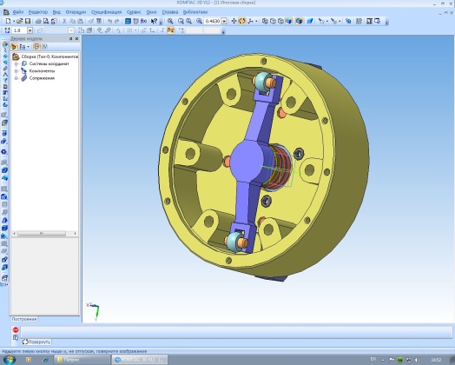Click the Повернуть command button
The height and width of the screenshot is (365, 455).
pos(36,342)
